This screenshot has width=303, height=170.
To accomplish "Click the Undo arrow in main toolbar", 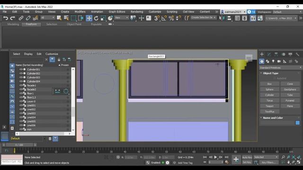I will [5, 18].
